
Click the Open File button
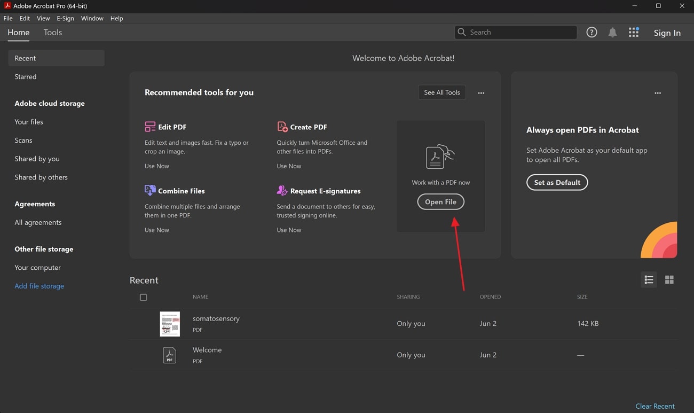pos(440,201)
